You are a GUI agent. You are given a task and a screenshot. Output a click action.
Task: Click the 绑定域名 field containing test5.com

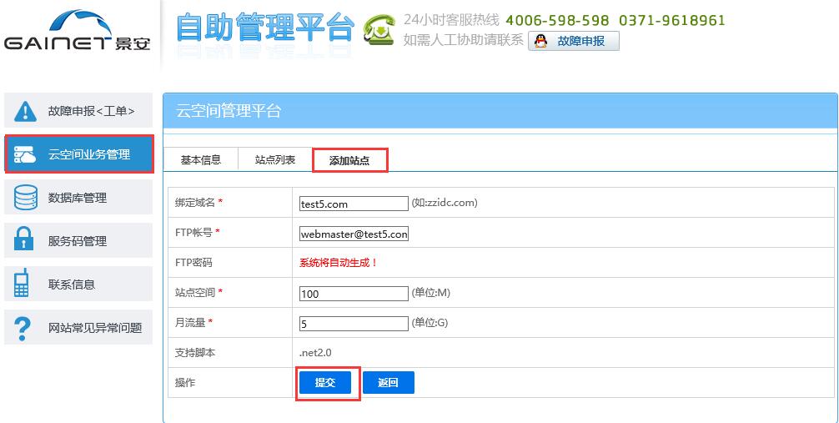coord(354,204)
